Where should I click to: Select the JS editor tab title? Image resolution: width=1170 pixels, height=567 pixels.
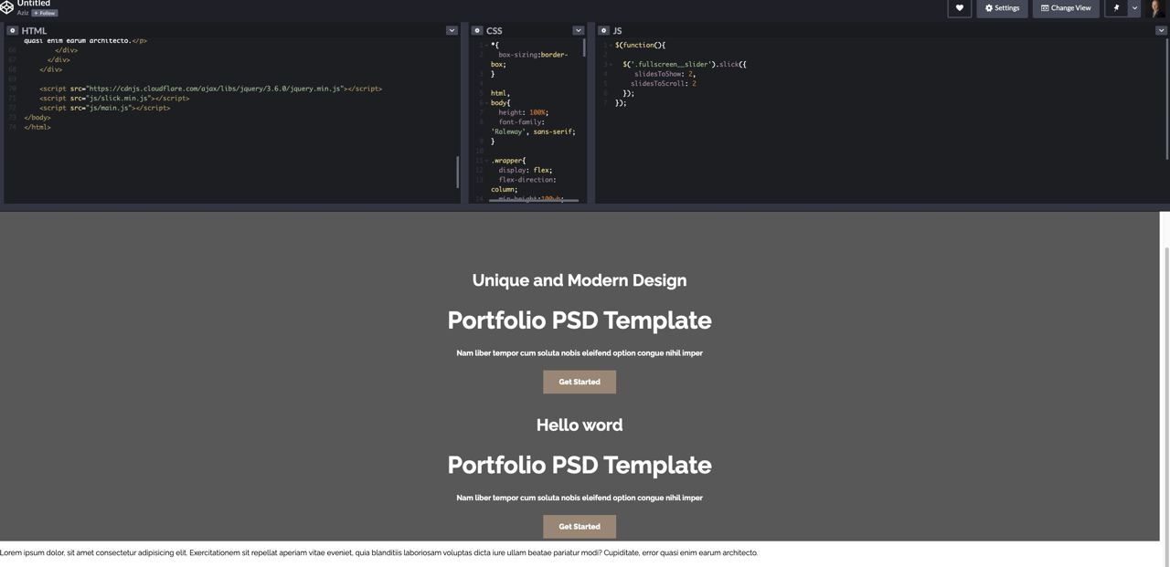[x=617, y=31]
